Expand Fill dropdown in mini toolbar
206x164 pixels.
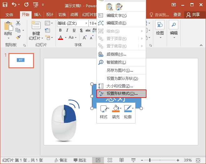coord(121,108)
